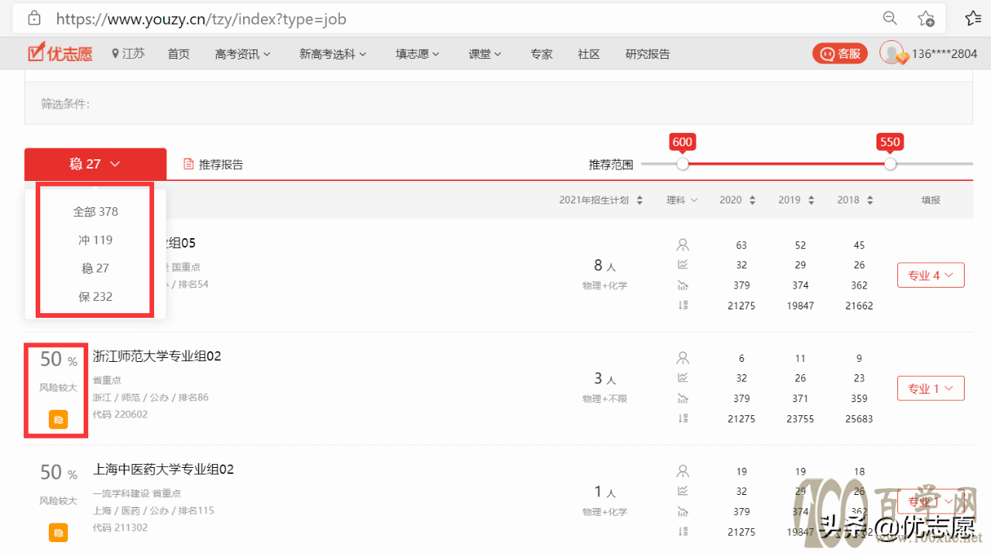Click ranking sort icon in 专业 4 row

tap(683, 305)
